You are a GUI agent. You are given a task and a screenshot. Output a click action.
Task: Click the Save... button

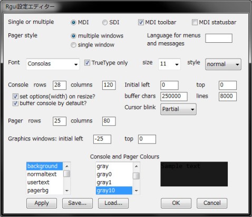[x=77, y=203]
